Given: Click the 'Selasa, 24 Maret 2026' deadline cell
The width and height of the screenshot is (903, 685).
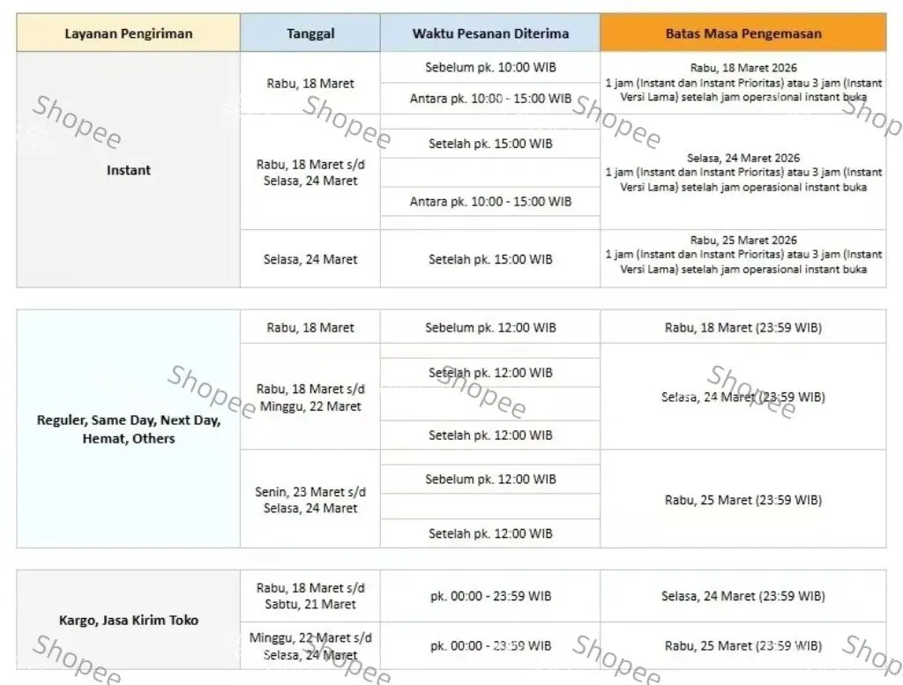Looking at the screenshot, I should 743,172.
